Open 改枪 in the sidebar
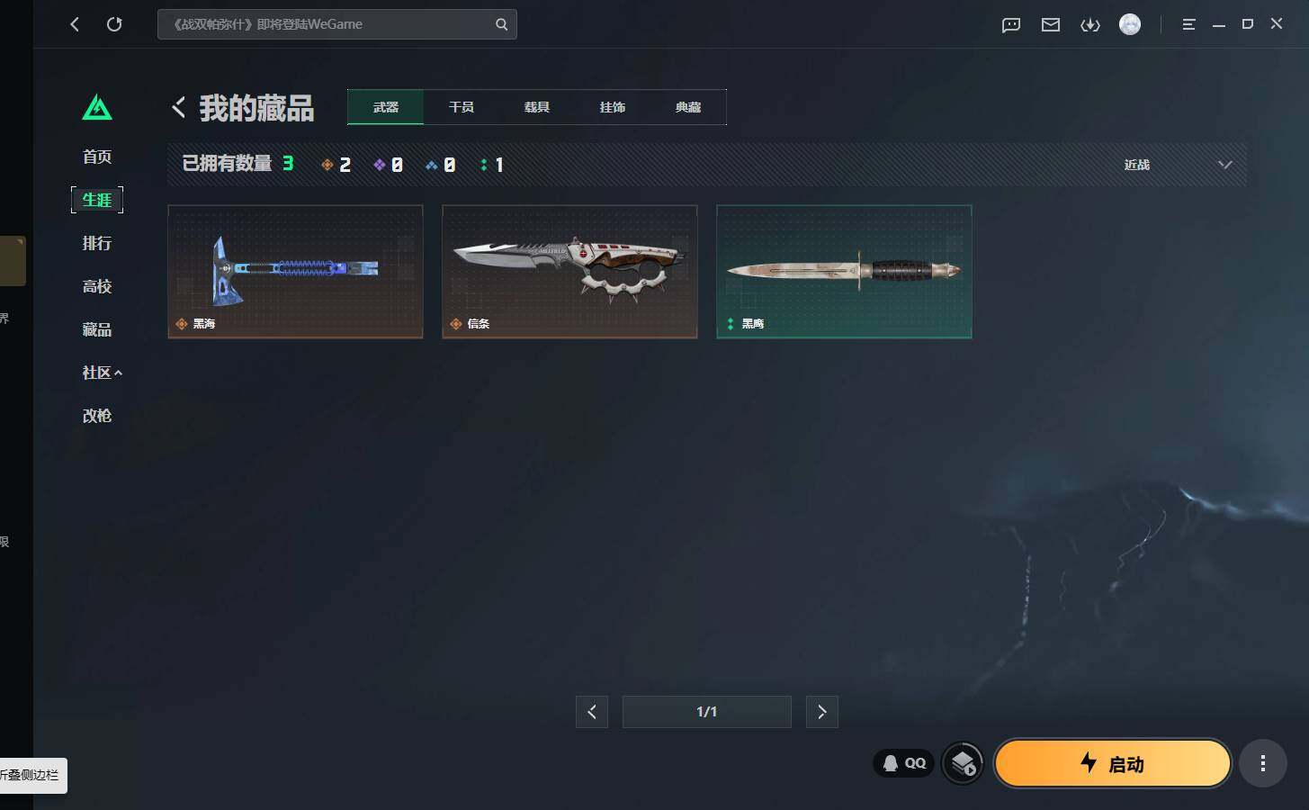Image resolution: width=1309 pixels, height=810 pixels. (97, 416)
